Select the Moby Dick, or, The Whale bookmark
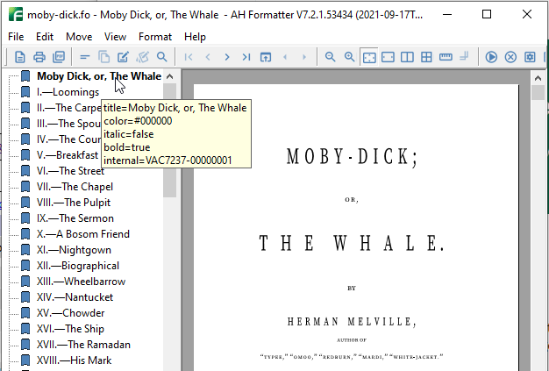The width and height of the screenshot is (549, 371). click(99, 76)
